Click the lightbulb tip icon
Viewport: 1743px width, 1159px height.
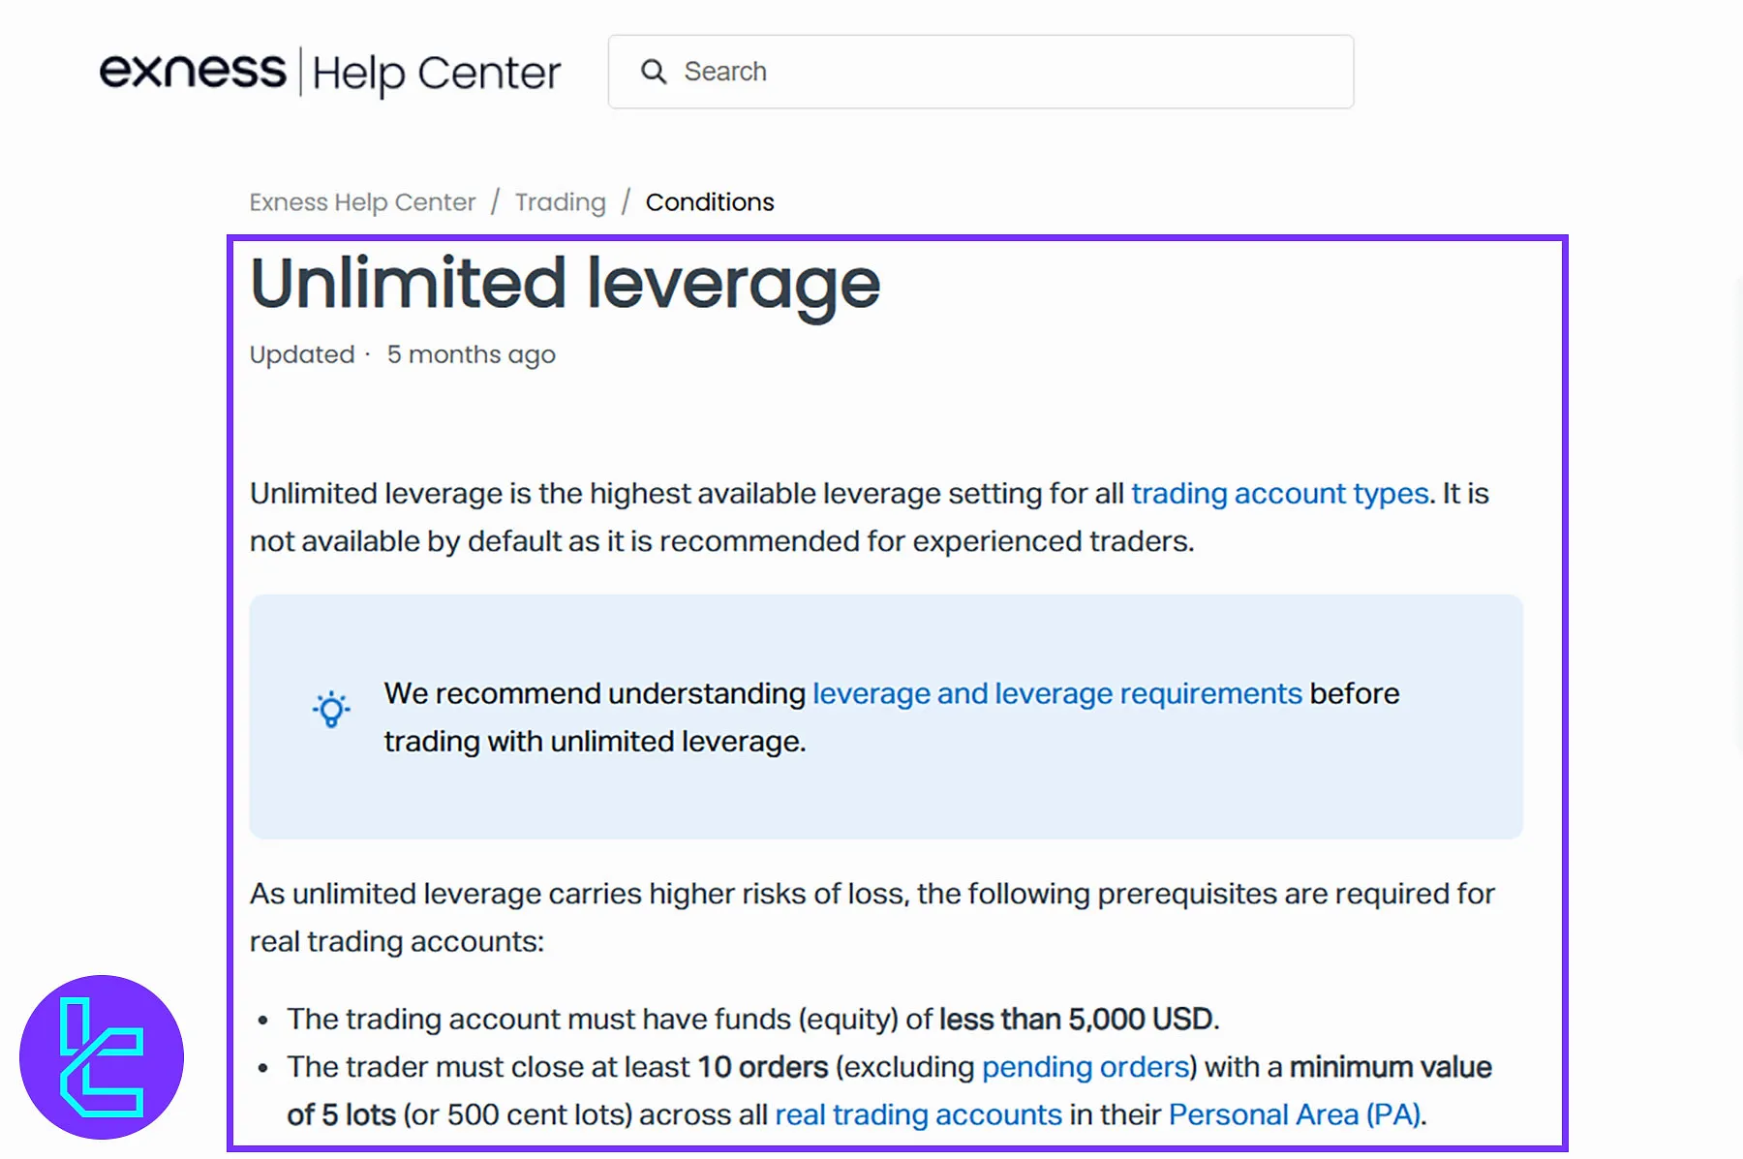tap(331, 710)
